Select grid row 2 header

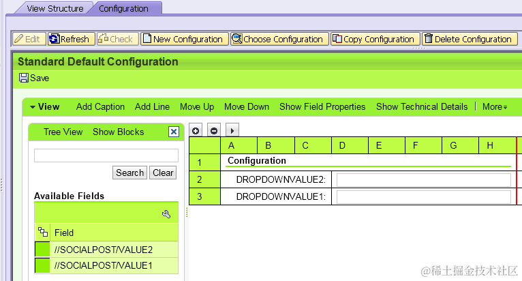click(x=204, y=179)
